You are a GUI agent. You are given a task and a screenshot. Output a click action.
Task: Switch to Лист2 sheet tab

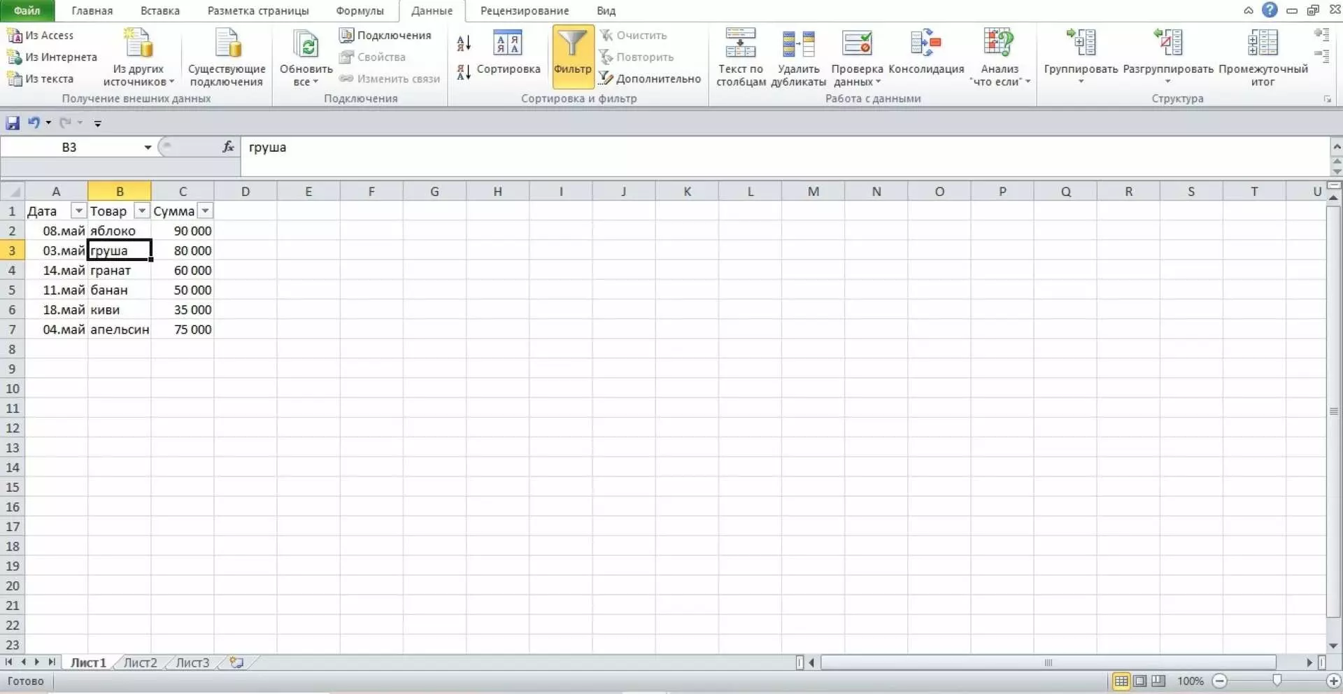coord(140,663)
